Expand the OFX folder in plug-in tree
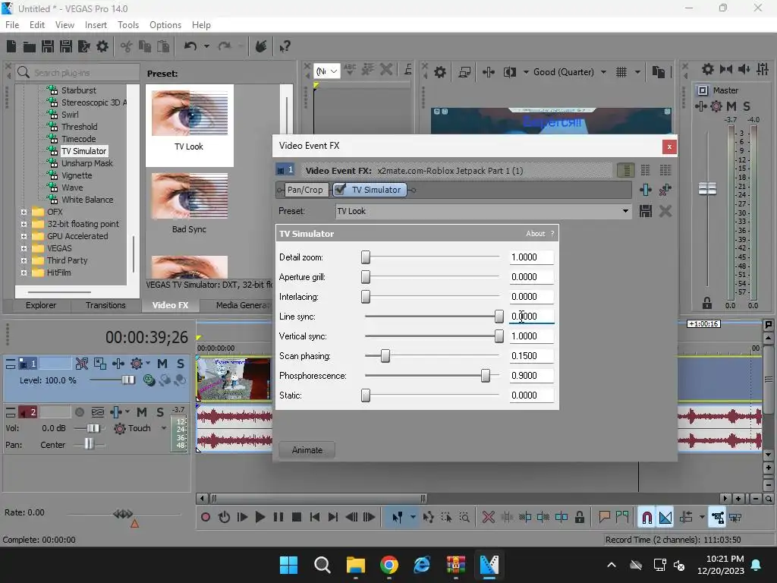Viewport: 777px width, 583px height. point(24,212)
